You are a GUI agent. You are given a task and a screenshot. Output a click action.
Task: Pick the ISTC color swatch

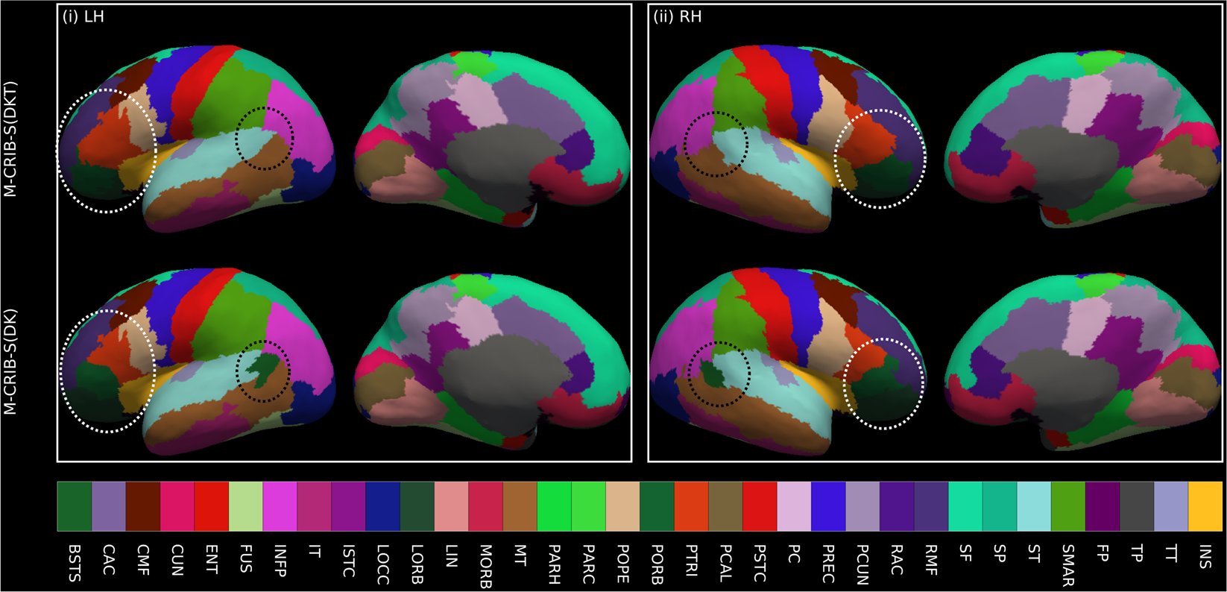(x=349, y=506)
